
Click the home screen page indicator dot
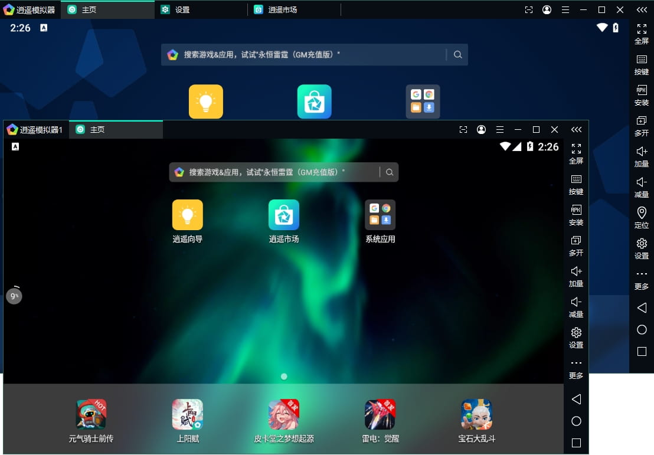click(284, 377)
